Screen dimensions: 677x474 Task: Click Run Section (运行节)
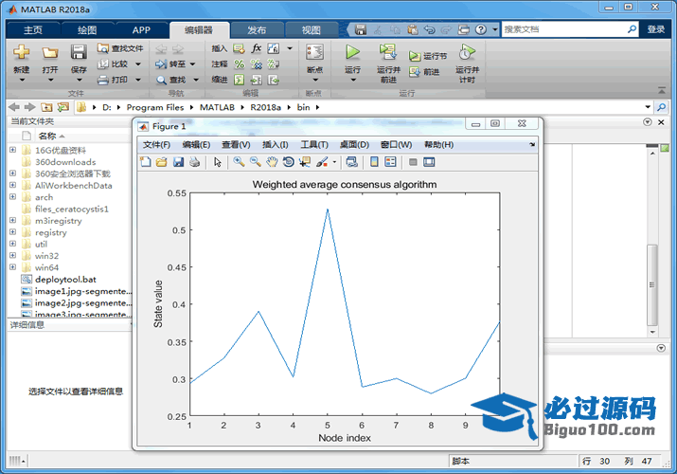[428, 56]
